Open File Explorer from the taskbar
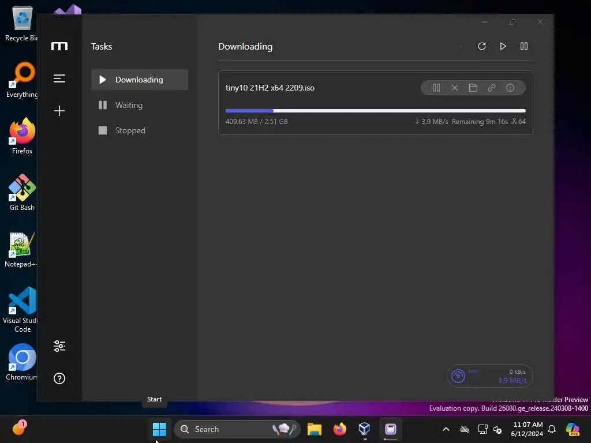Image resolution: width=591 pixels, height=443 pixels. point(315,429)
